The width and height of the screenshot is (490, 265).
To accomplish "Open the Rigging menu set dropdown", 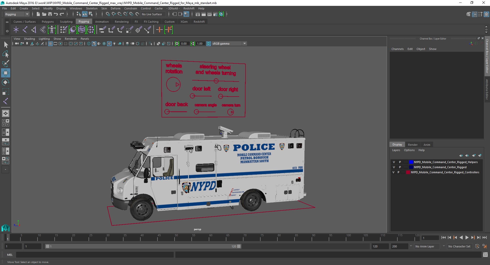I will (17, 14).
